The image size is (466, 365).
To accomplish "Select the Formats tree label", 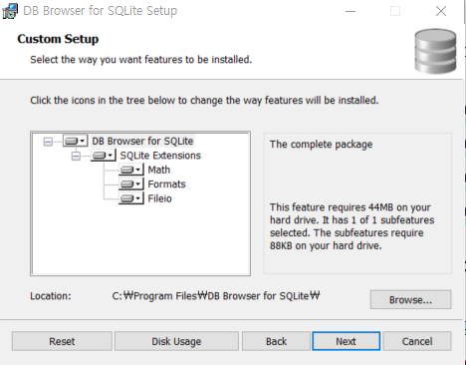I will [166, 183].
